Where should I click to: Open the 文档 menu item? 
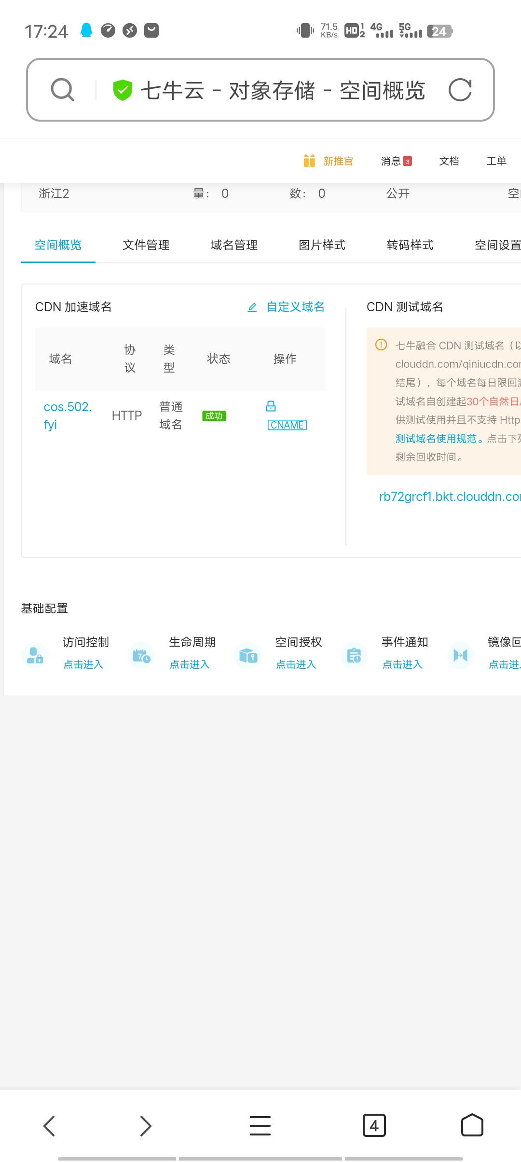coord(449,161)
